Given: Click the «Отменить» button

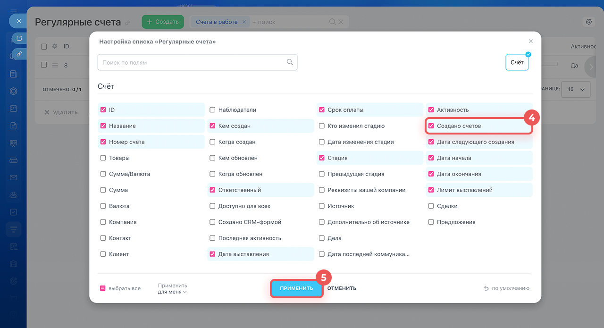Looking at the screenshot, I should 342,288.
